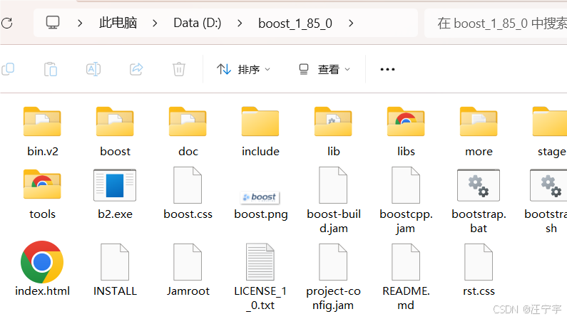This screenshot has width=567, height=319.
Task: Click the boostcpp.jam file name label
Action: 406,221
